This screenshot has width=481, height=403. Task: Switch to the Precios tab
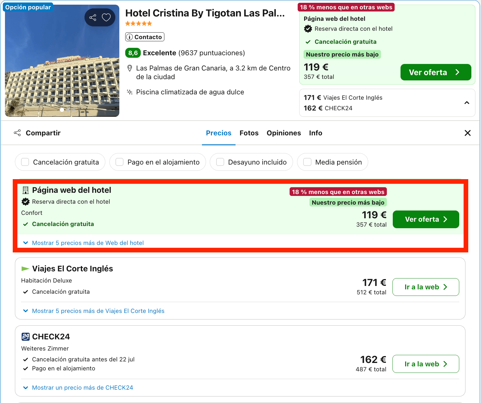click(x=219, y=133)
